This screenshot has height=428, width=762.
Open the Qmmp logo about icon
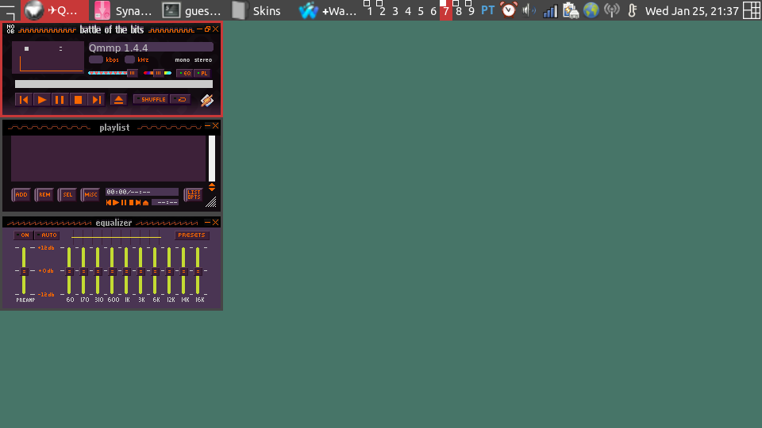point(206,100)
